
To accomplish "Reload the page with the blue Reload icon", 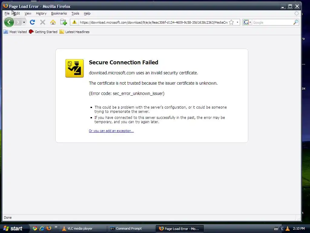I will [x=32, y=22].
